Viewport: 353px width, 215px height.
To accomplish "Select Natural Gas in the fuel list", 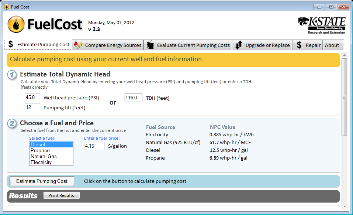I will coord(51,156).
